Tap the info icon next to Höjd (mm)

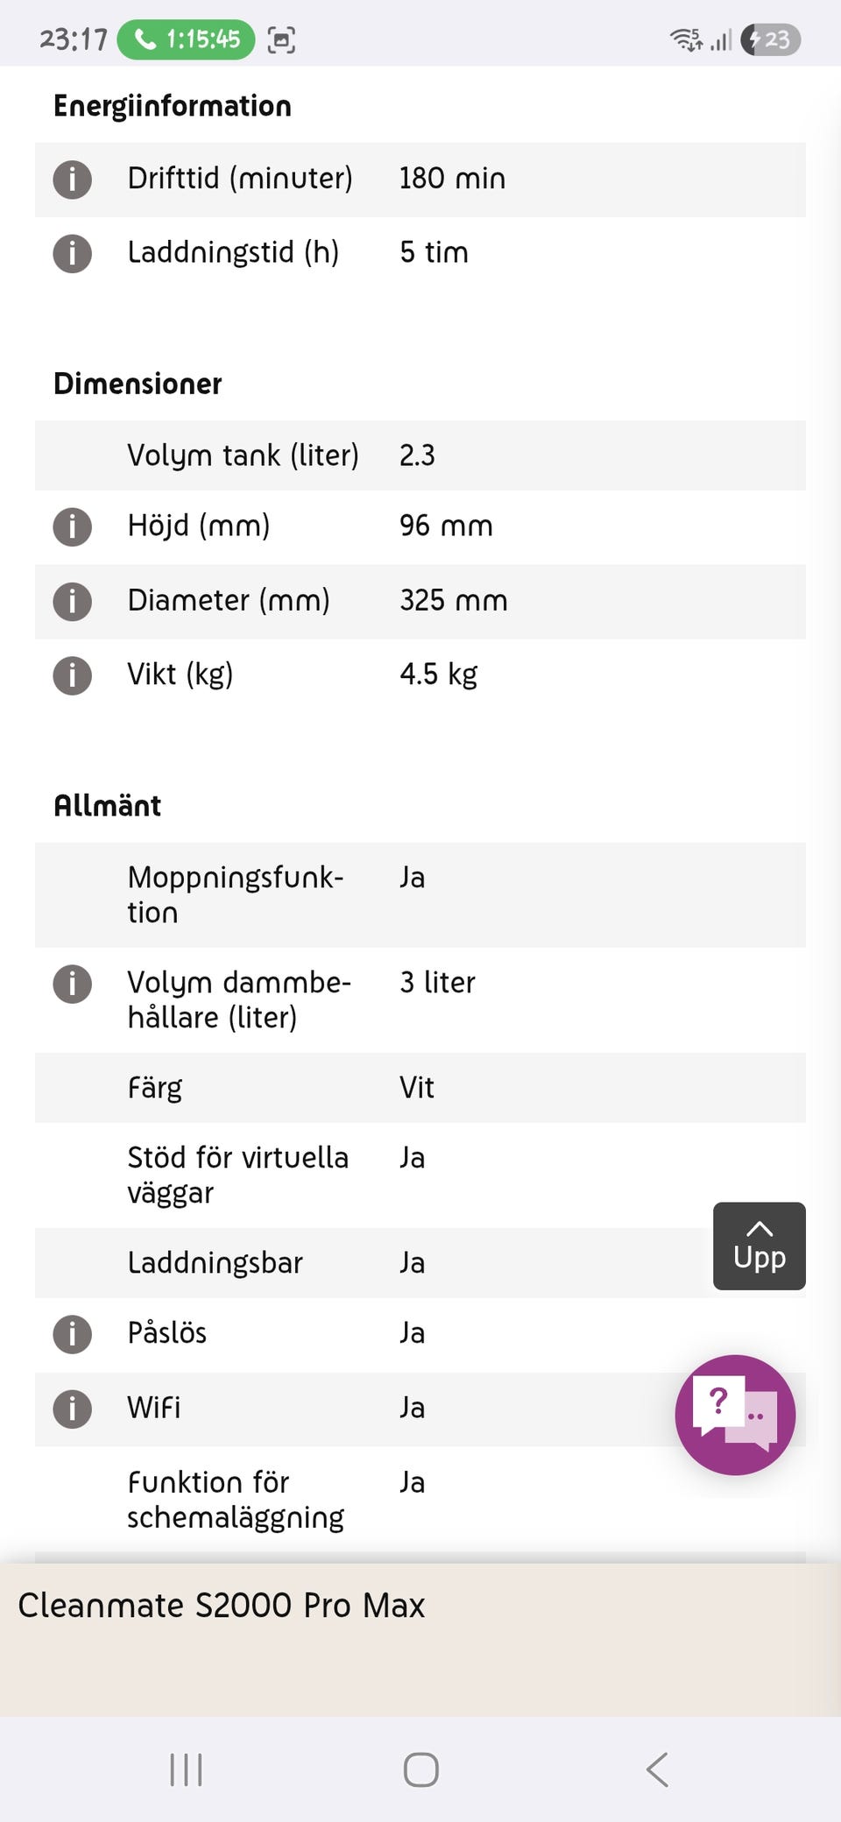pyautogui.click(x=73, y=527)
